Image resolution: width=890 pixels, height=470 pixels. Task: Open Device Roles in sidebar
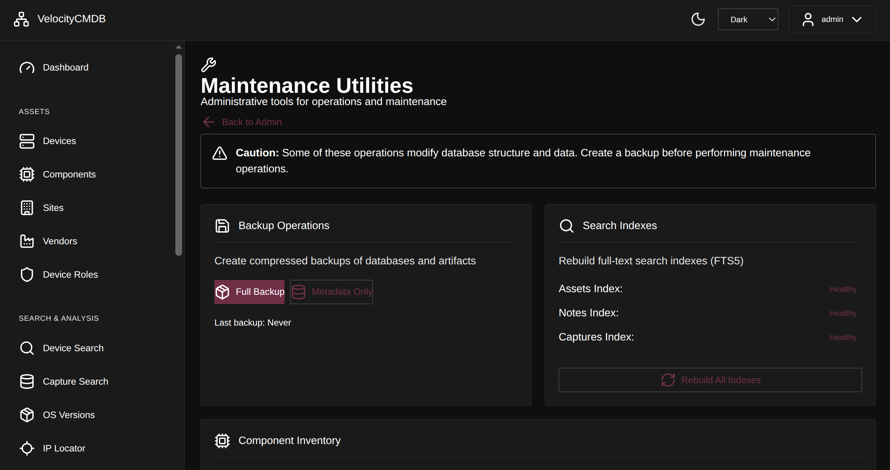70,275
